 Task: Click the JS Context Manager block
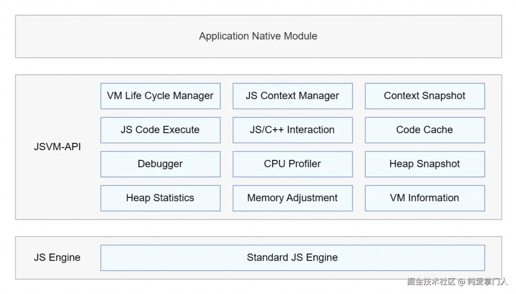pos(293,96)
